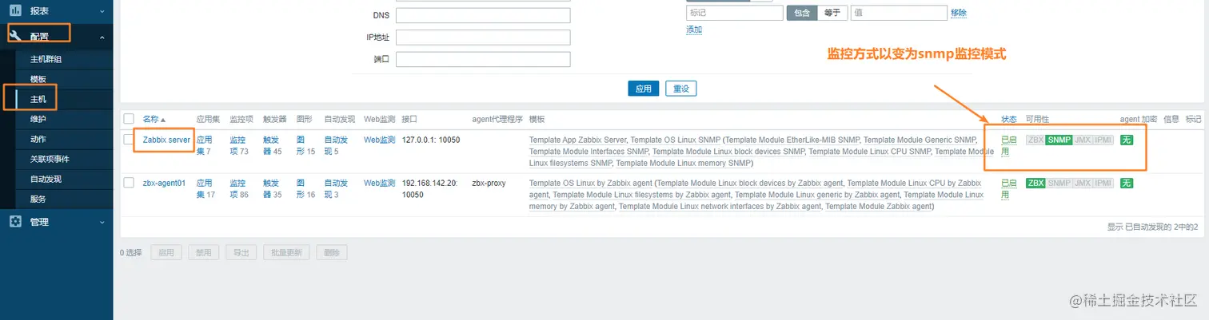Focus the 端口 filter input field
The width and height of the screenshot is (1209, 320).
(x=483, y=59)
